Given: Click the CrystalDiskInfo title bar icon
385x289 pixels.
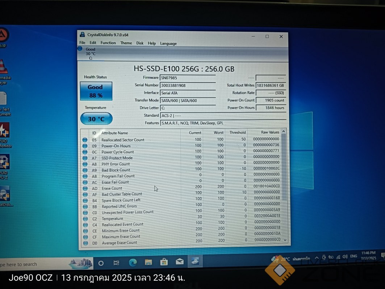Looking at the screenshot, I should 83,35.
